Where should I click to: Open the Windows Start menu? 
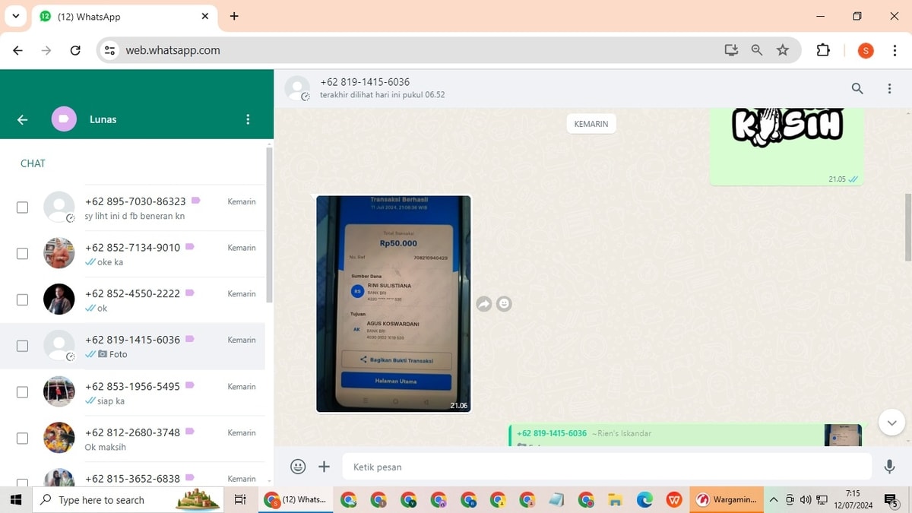point(15,500)
